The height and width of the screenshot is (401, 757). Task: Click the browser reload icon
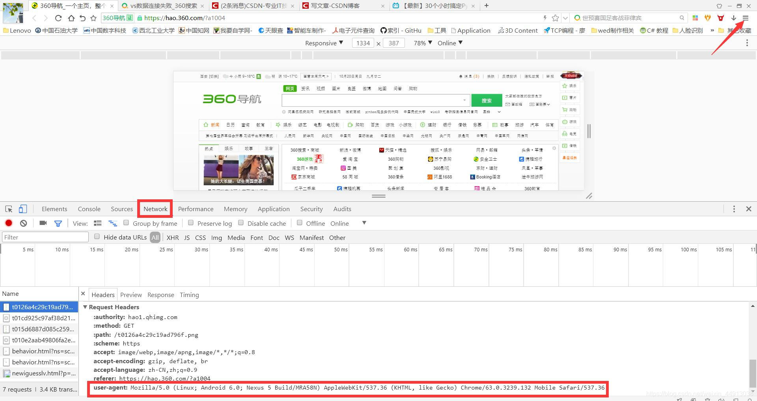58,18
